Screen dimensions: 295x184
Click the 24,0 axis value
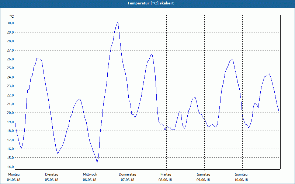click(10, 77)
